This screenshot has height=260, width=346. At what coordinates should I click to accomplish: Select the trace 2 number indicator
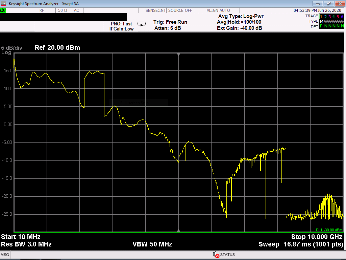point(325,16)
